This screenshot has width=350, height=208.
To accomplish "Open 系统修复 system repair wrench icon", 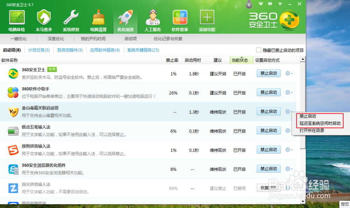I will click(x=71, y=20).
